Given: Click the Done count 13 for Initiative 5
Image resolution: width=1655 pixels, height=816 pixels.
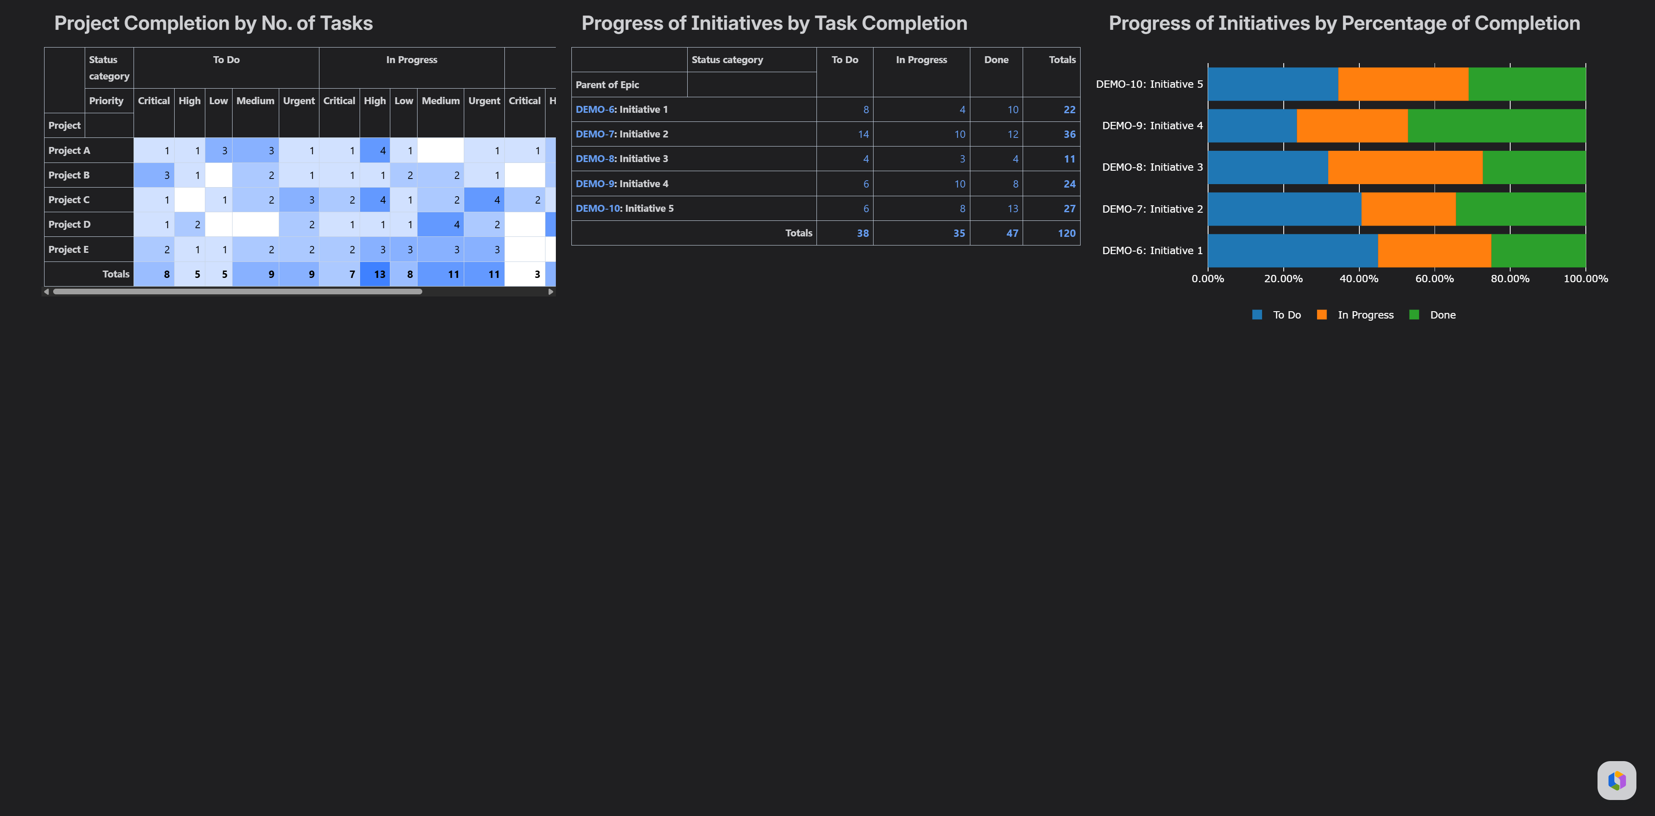Looking at the screenshot, I should tap(1013, 208).
